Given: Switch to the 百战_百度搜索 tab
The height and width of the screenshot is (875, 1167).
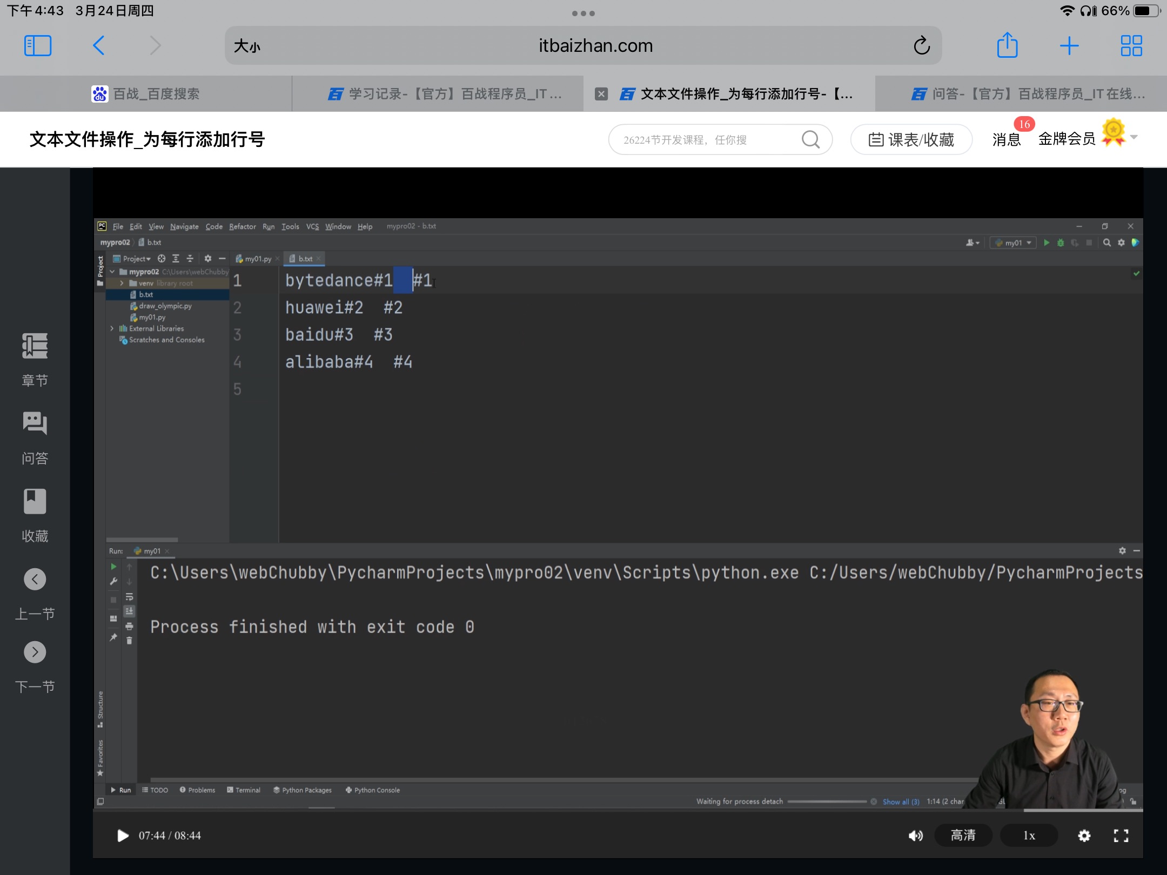Looking at the screenshot, I should tap(146, 94).
